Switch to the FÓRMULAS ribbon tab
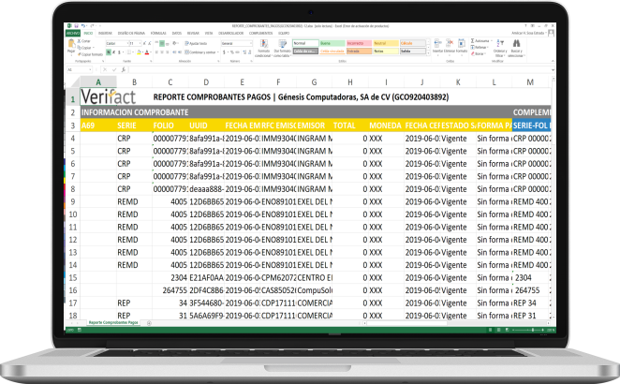The height and width of the screenshot is (384, 620). [158, 33]
